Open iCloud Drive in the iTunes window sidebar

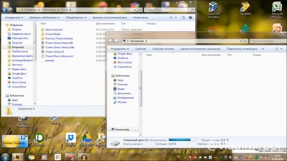19,87
